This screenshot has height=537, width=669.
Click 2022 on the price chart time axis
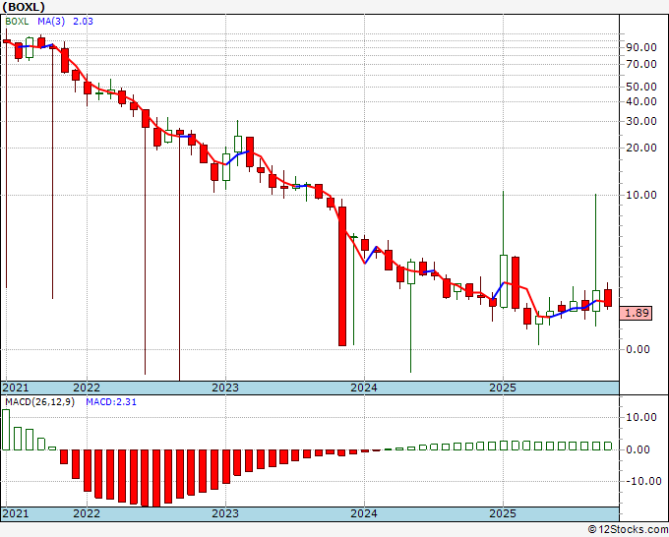[x=87, y=388]
